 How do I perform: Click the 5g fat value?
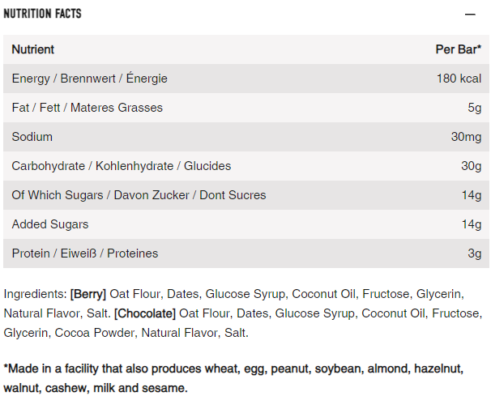475,108
